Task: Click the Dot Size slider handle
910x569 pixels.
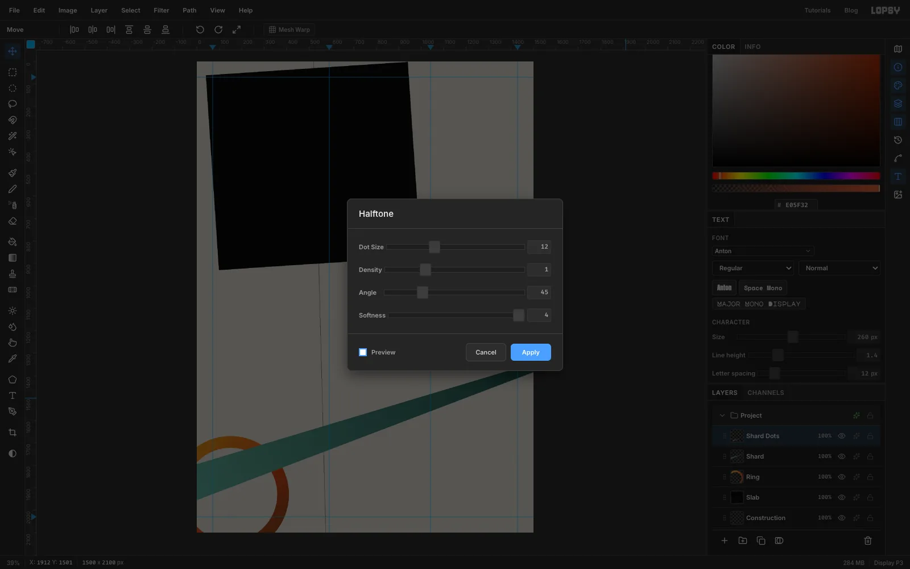Action: tap(435, 247)
